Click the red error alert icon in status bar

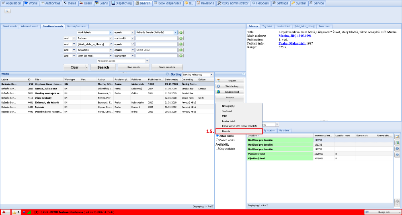pyautogui.click(x=4, y=212)
